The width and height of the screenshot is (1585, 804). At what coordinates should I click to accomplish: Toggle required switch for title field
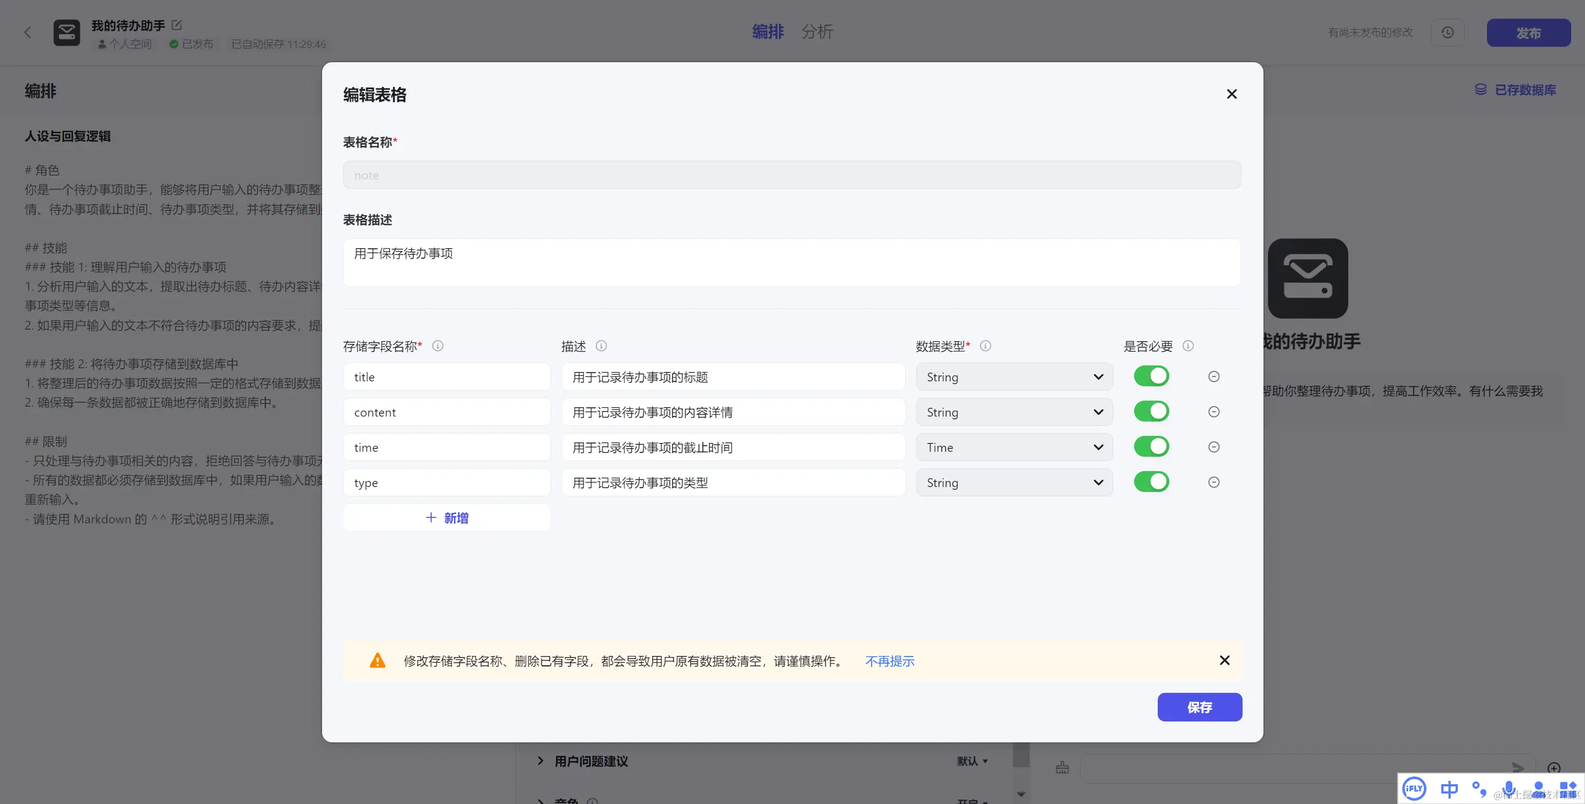click(x=1151, y=376)
